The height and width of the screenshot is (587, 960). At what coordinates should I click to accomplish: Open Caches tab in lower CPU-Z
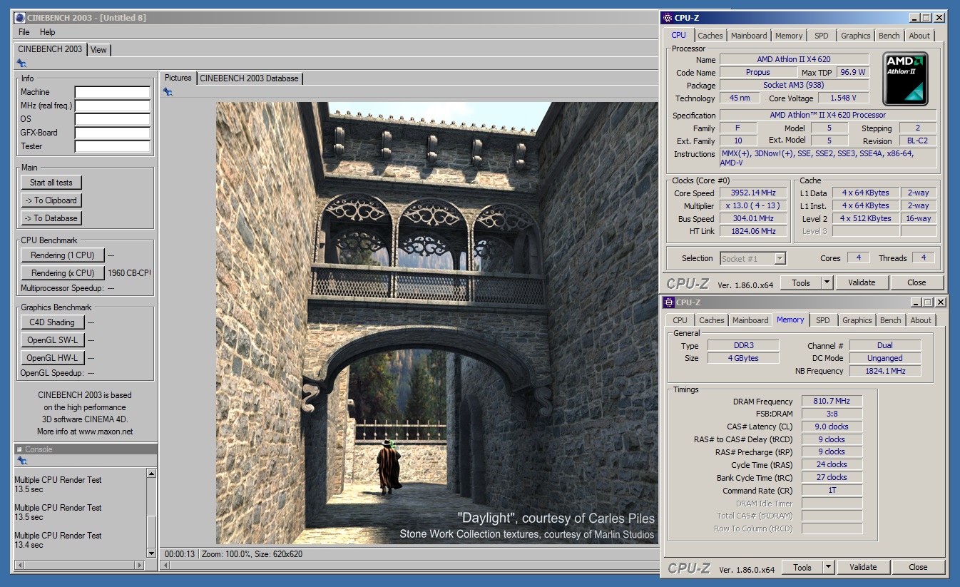coord(712,320)
